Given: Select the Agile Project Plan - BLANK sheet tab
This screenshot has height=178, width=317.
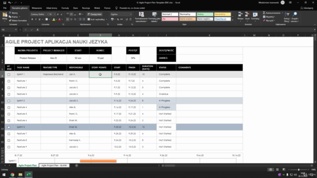Looking at the screenshot, I should (54, 165).
